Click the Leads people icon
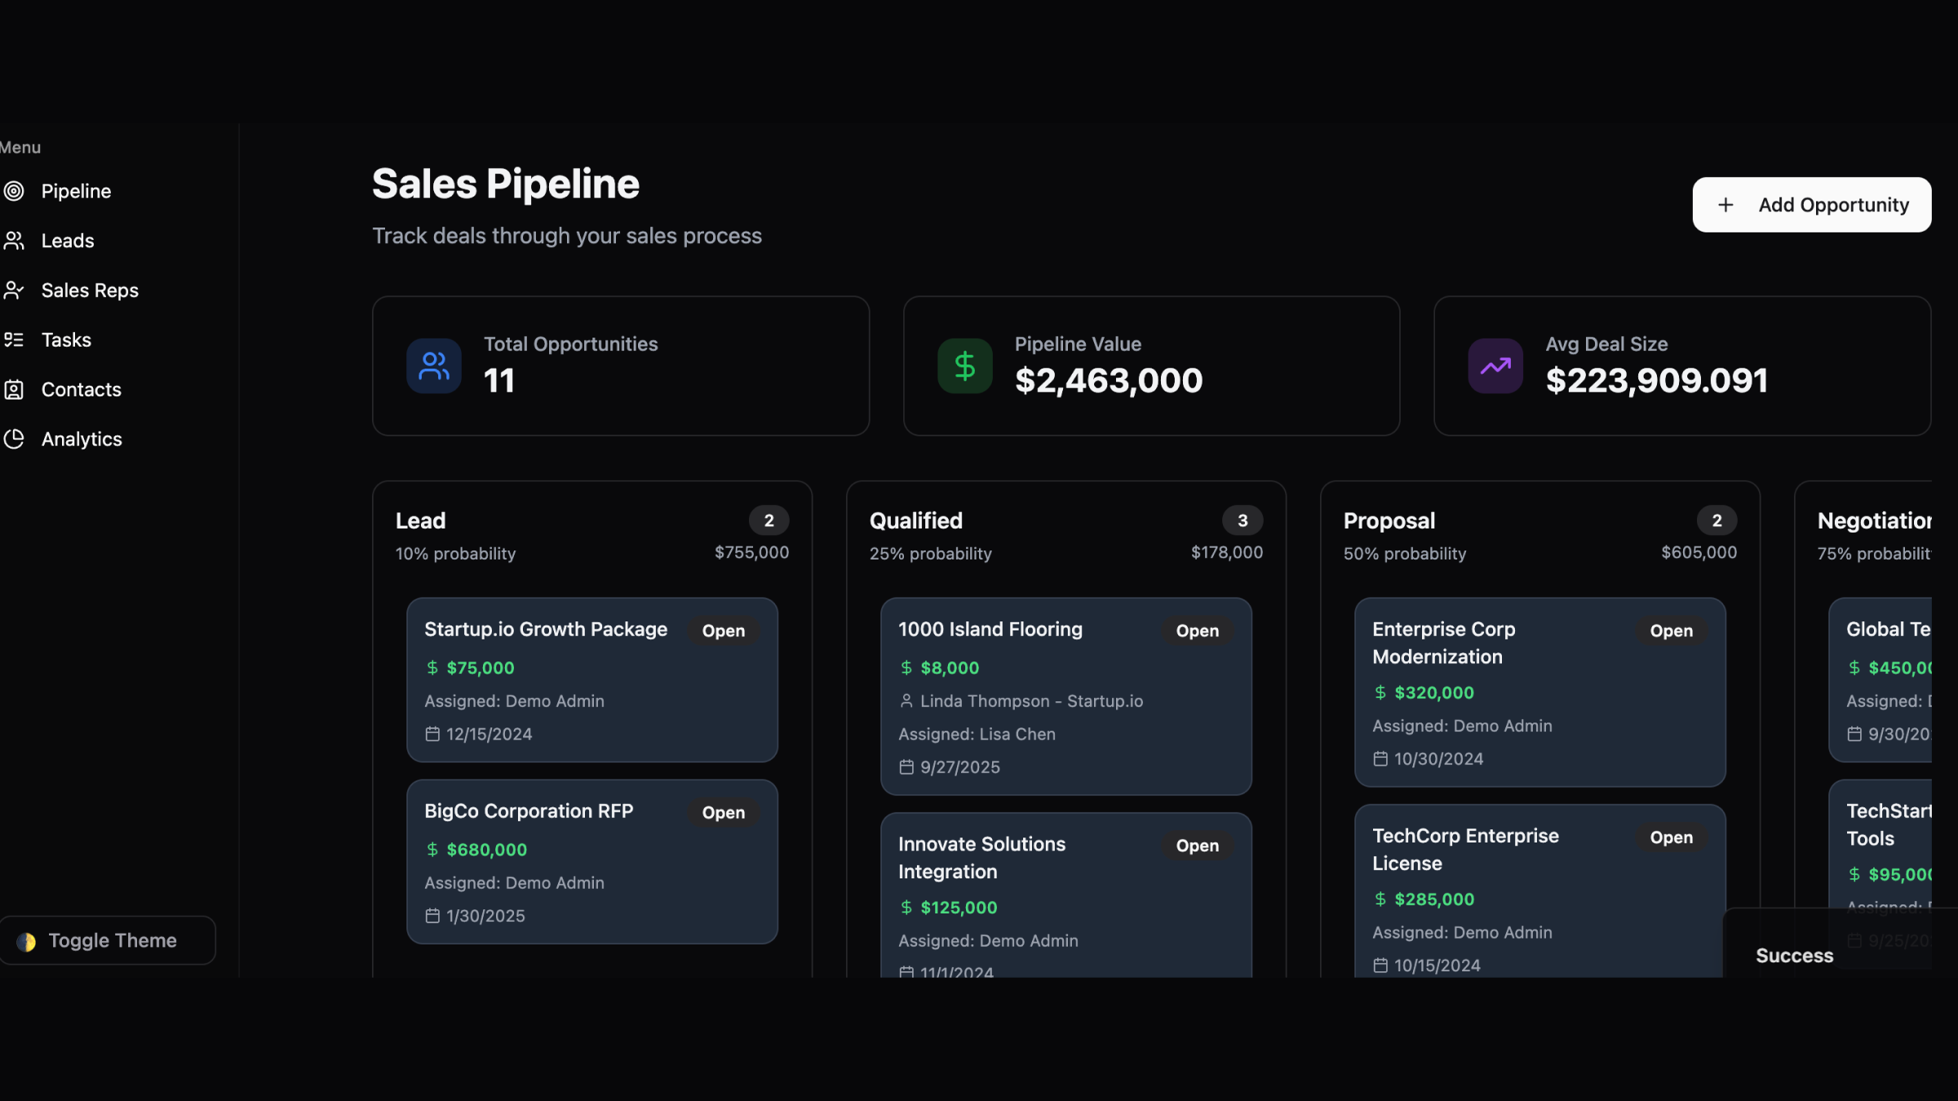Viewport: 1958px width, 1101px height. click(x=14, y=241)
